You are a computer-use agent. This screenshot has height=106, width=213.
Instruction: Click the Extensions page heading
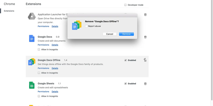[34, 4]
